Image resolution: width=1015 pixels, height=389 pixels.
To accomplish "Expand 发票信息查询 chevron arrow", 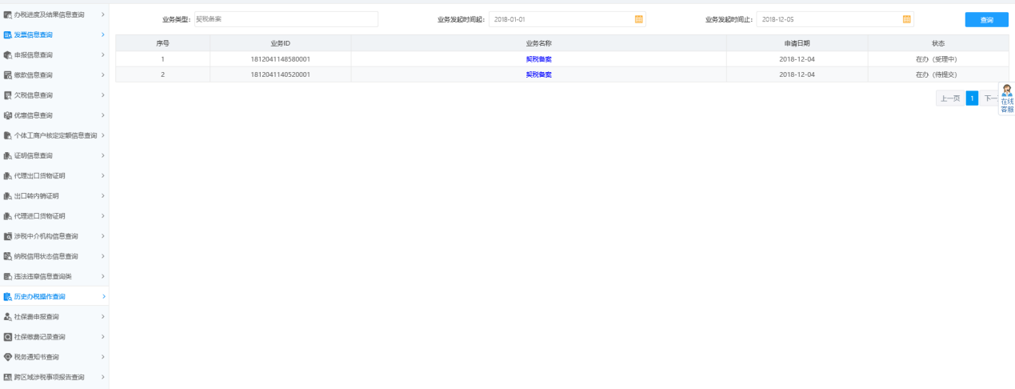I will 102,34.
